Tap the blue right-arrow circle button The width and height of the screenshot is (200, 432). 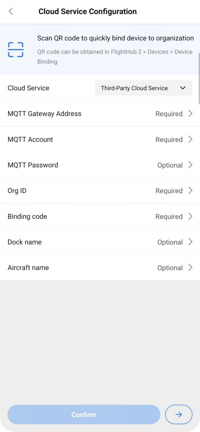tap(178, 414)
